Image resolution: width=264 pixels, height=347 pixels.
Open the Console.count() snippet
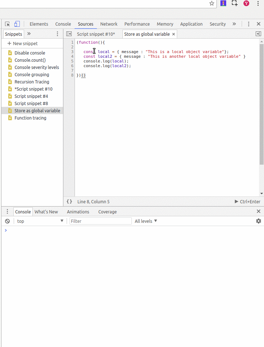(x=30, y=60)
